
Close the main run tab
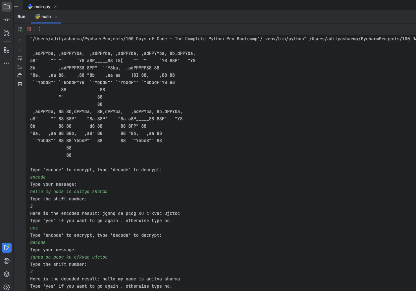pyautogui.click(x=56, y=17)
